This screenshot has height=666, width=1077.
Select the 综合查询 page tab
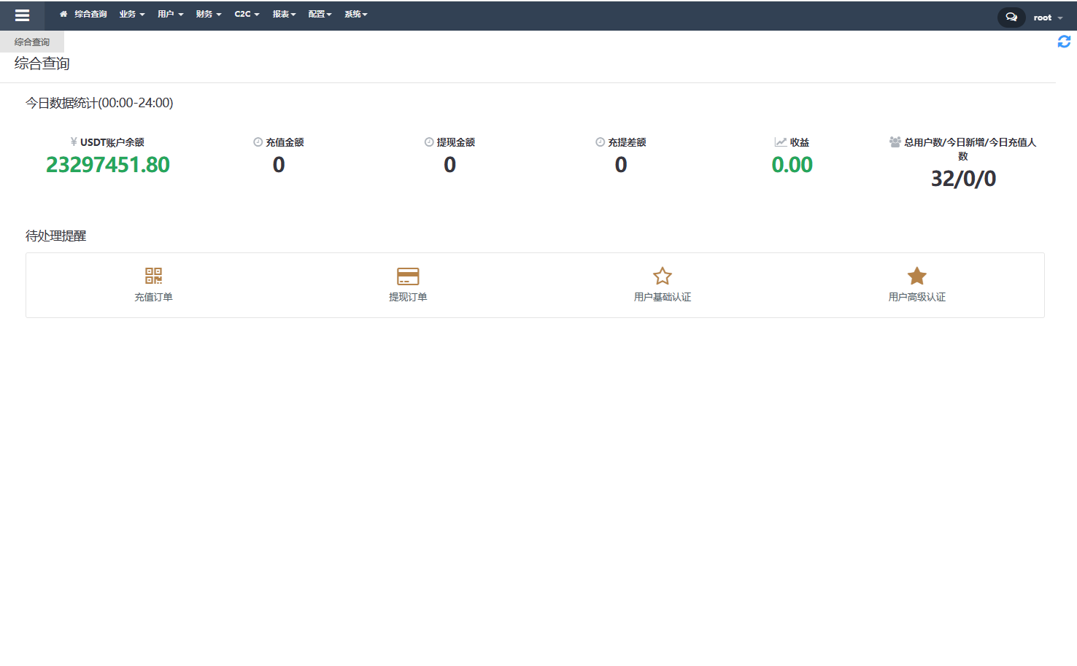pos(32,42)
